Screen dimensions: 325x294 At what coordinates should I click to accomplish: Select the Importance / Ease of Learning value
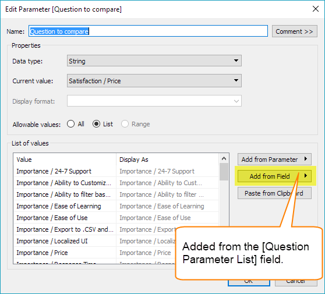pyautogui.click(x=59, y=206)
